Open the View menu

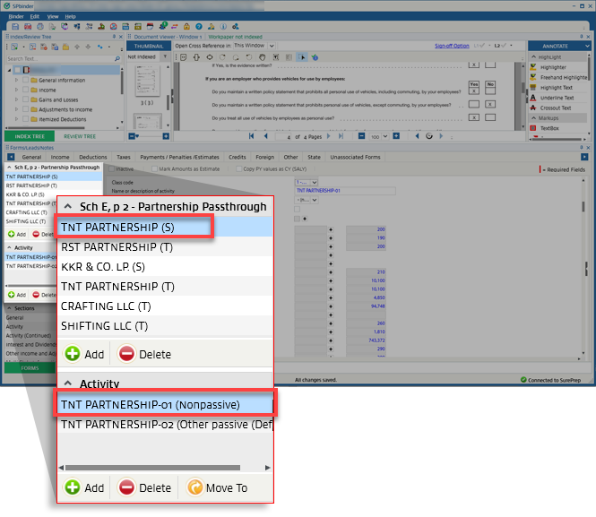click(53, 16)
